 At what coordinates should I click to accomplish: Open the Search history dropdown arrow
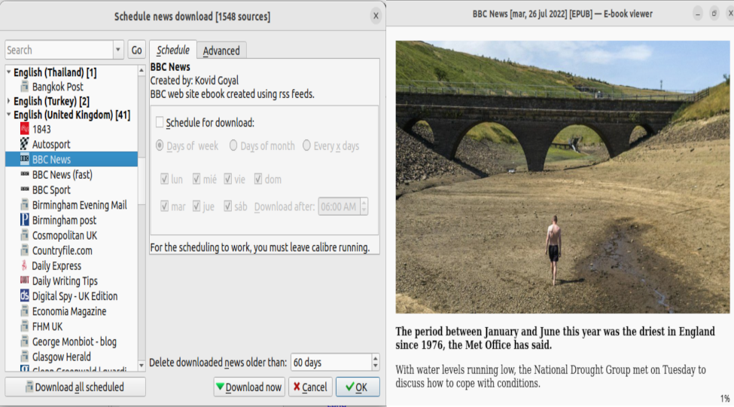click(x=118, y=50)
